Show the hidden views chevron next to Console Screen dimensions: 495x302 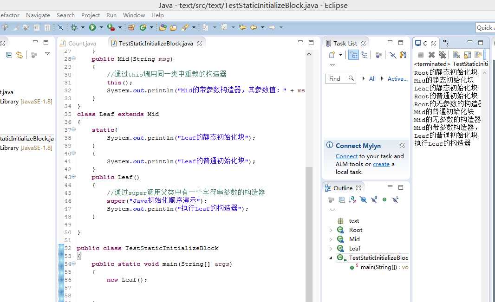(x=445, y=42)
